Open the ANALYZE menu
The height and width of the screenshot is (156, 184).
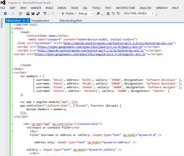tap(146, 8)
